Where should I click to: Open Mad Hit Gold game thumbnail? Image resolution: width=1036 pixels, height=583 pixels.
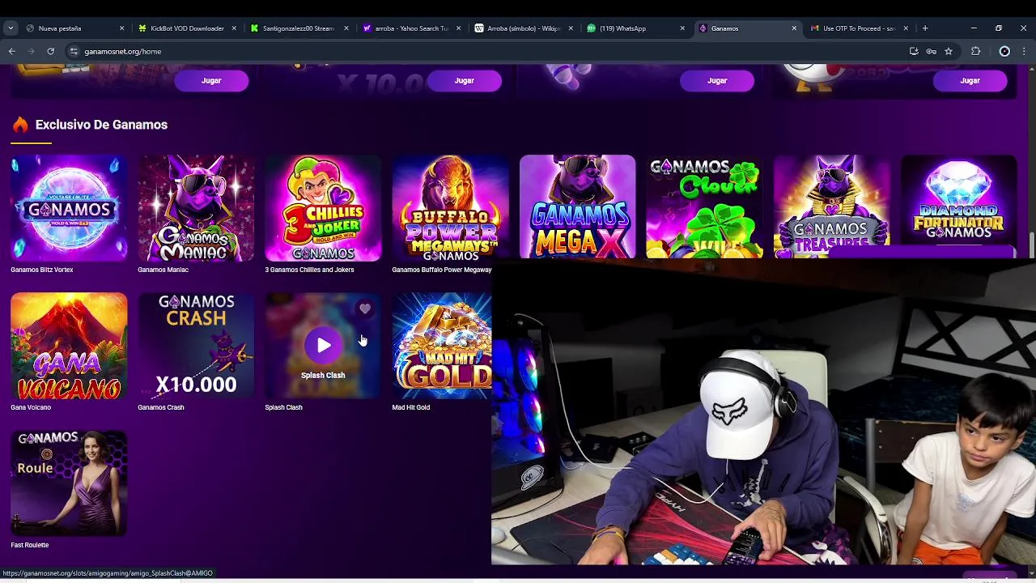(x=442, y=346)
